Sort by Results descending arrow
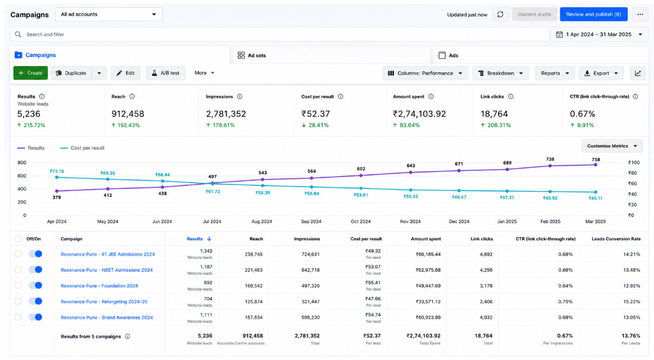Image resolution: width=654 pixels, height=360 pixels. click(x=209, y=239)
